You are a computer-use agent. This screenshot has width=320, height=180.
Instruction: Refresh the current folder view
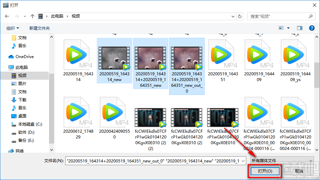coord(240,16)
